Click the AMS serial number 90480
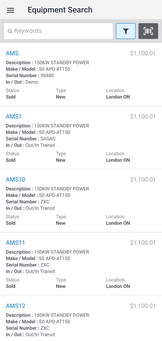 47,75
